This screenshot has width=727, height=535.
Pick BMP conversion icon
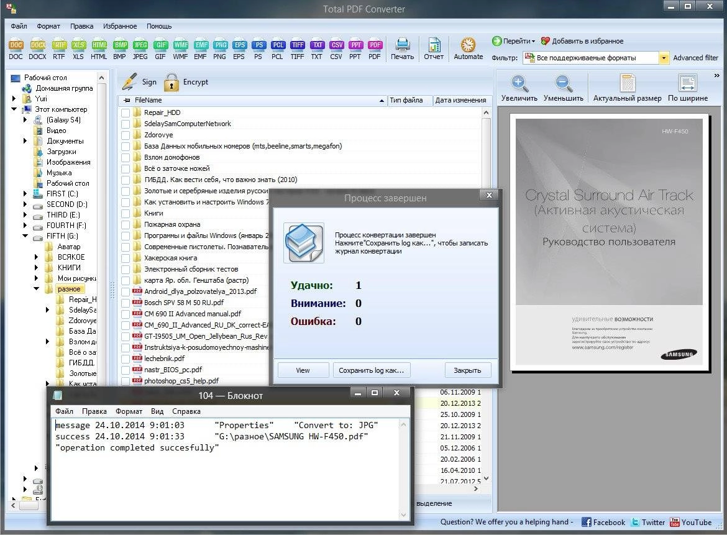(x=120, y=49)
